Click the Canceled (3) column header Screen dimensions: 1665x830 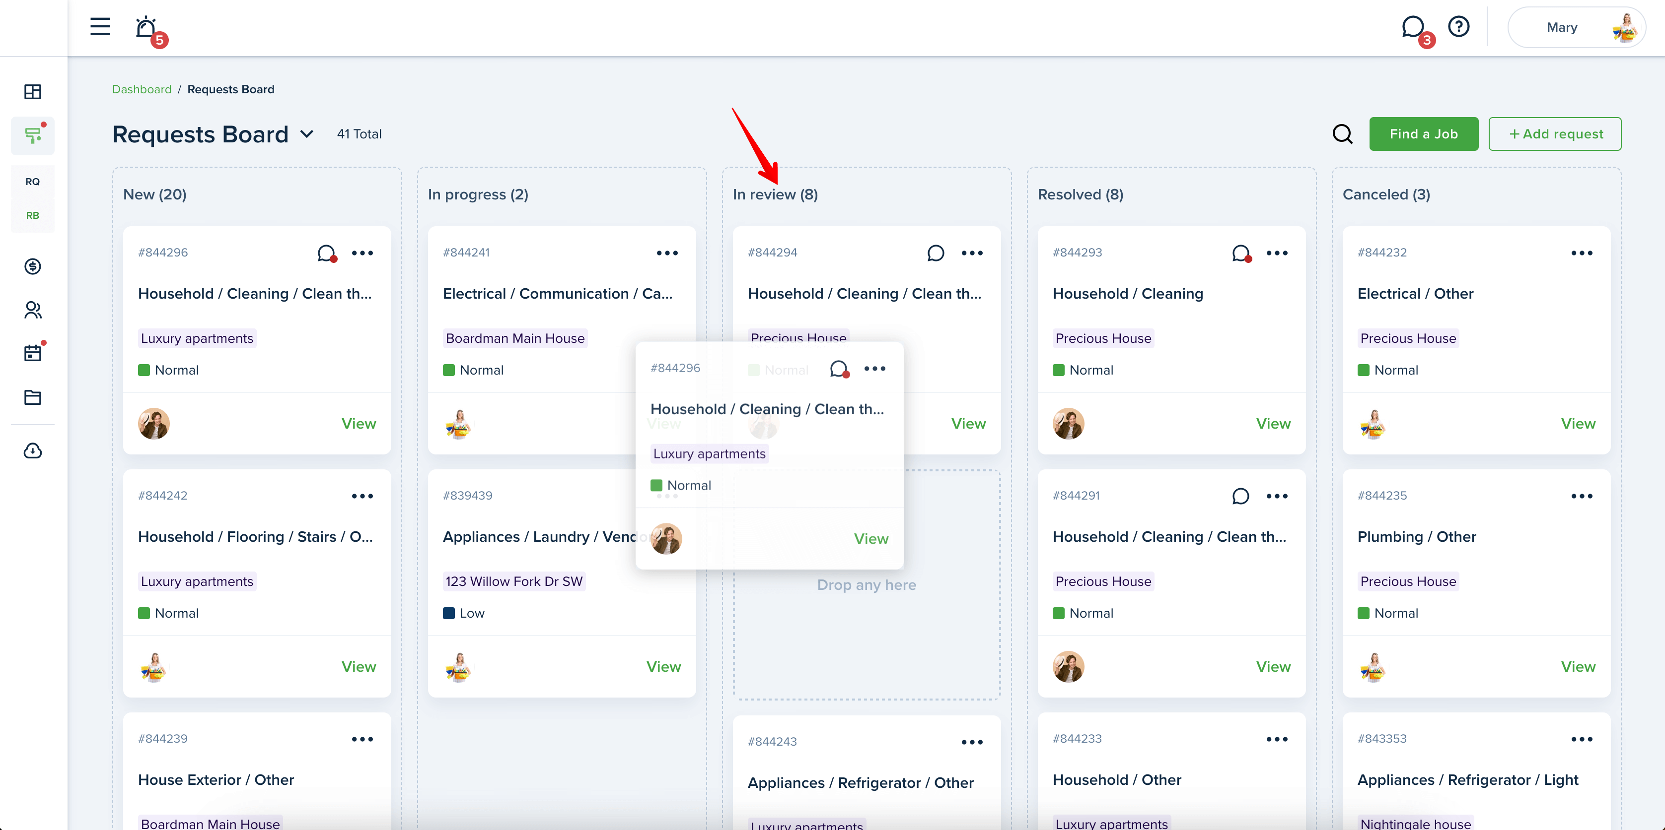click(1386, 194)
